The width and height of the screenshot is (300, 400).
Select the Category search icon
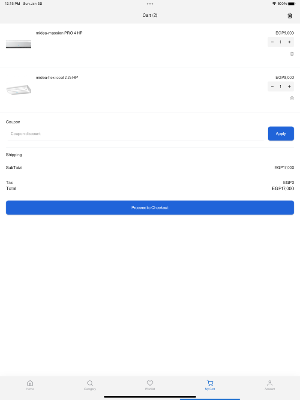pyautogui.click(x=90, y=383)
